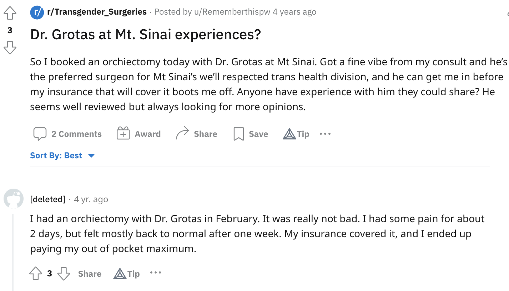
Task: Open the r/Transgender_Surgeries subreddit link
Action: point(97,12)
